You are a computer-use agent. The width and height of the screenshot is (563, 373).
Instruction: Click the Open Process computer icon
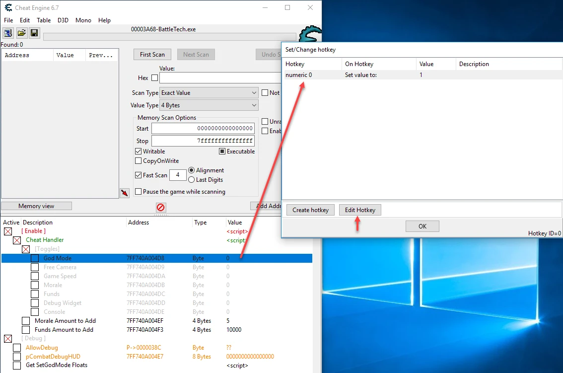(x=8, y=33)
